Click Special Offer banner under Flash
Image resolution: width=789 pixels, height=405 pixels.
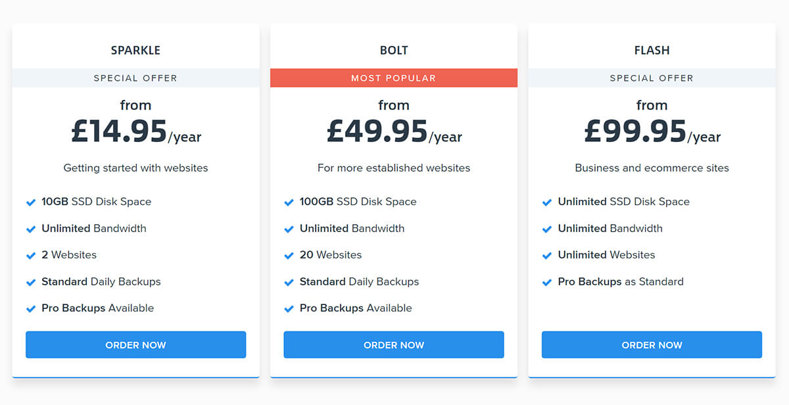(x=652, y=78)
